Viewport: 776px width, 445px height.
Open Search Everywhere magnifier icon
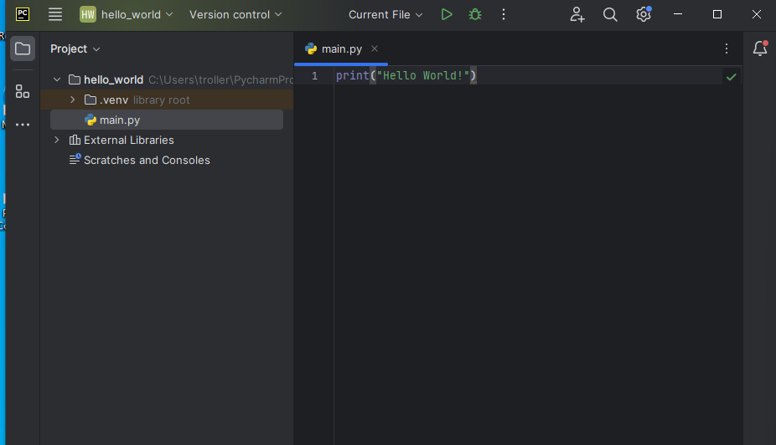click(610, 14)
